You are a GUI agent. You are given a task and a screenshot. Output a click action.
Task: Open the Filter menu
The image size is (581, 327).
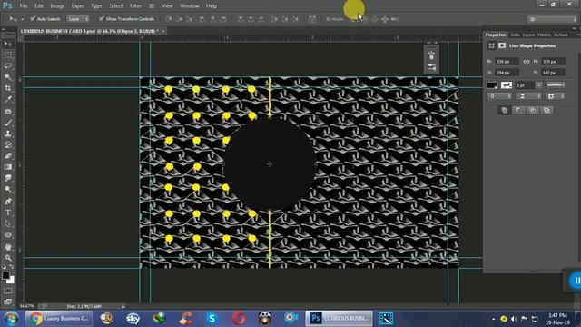135,6
